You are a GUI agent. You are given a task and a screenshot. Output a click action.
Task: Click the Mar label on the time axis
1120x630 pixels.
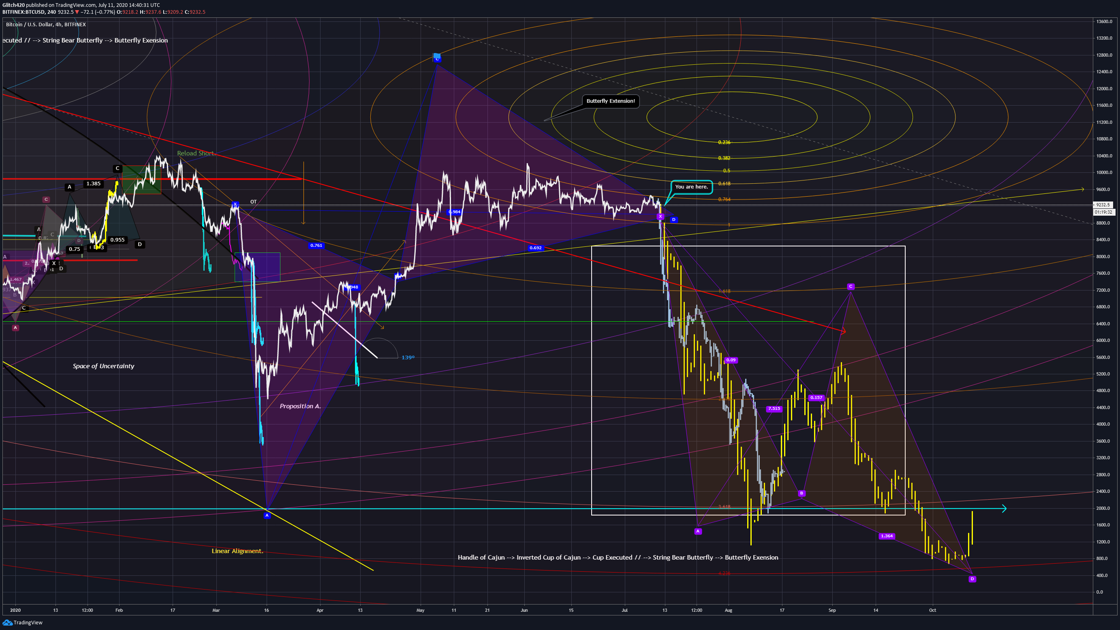click(x=216, y=610)
